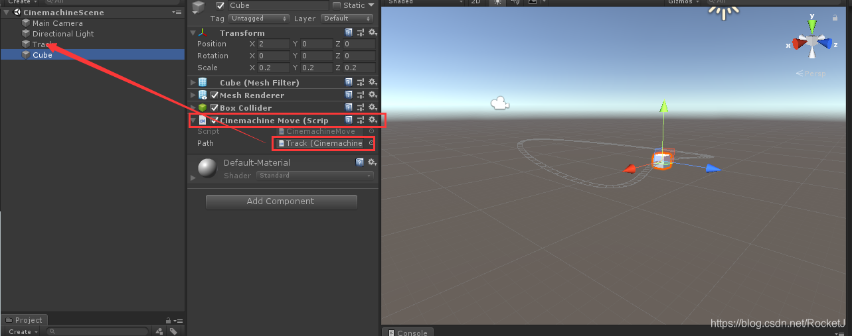
Task: Expand the Mesh Renderer foldout
Action: [193, 95]
